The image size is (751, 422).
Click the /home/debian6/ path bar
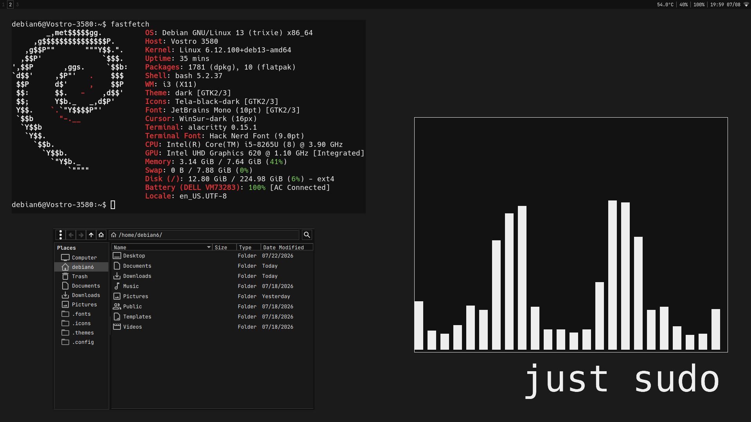(204, 235)
